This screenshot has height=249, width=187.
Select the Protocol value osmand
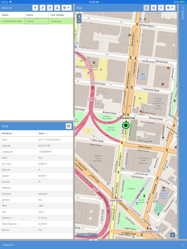43,194
